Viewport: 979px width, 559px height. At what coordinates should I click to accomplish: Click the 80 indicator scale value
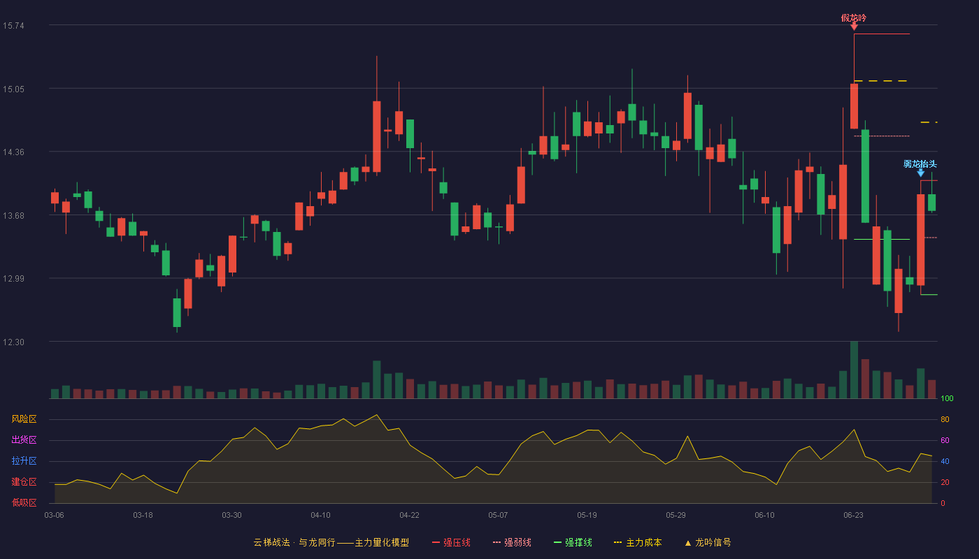(945, 419)
